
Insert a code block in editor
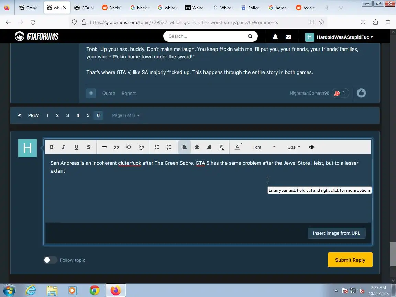[129, 147]
